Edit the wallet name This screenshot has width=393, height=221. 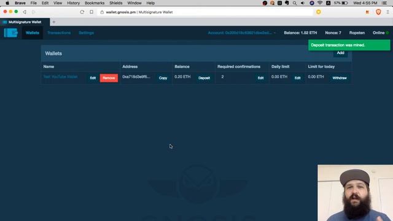[93, 78]
